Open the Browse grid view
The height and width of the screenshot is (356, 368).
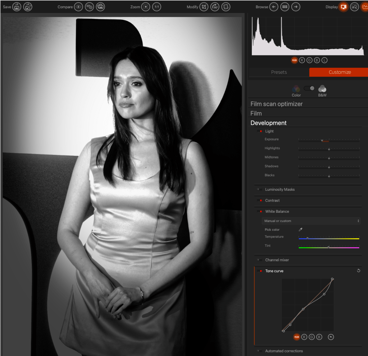point(285,7)
